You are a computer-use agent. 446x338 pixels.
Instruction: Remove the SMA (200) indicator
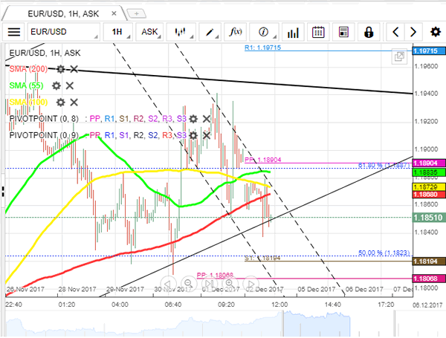click(x=74, y=69)
